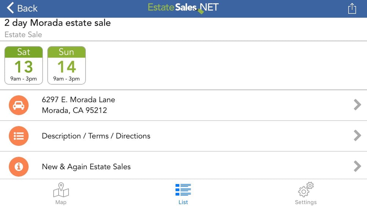
Task: Open Description / Terms / Directions row
Action: coord(183,136)
